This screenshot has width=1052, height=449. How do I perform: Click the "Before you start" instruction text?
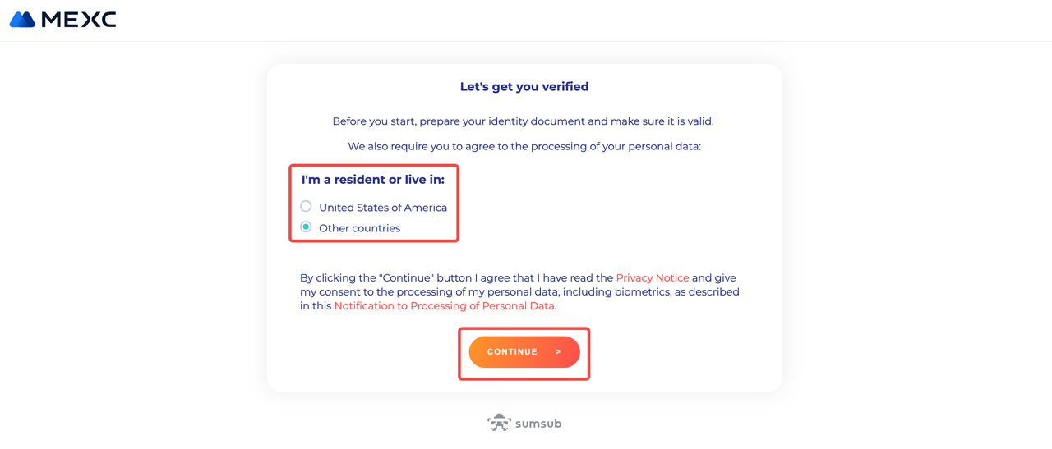(523, 121)
